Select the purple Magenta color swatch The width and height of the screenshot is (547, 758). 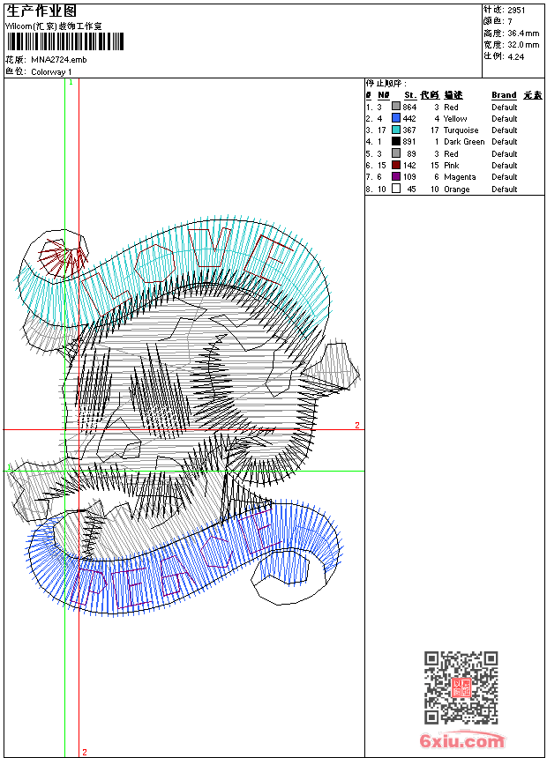(x=396, y=177)
